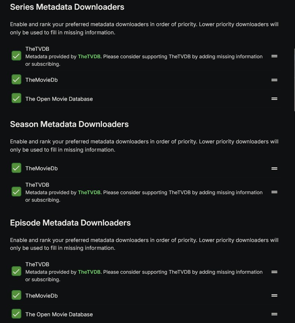Click drag handle for TheMovieDb in Season downloaders
295x323 pixels.
(274, 168)
